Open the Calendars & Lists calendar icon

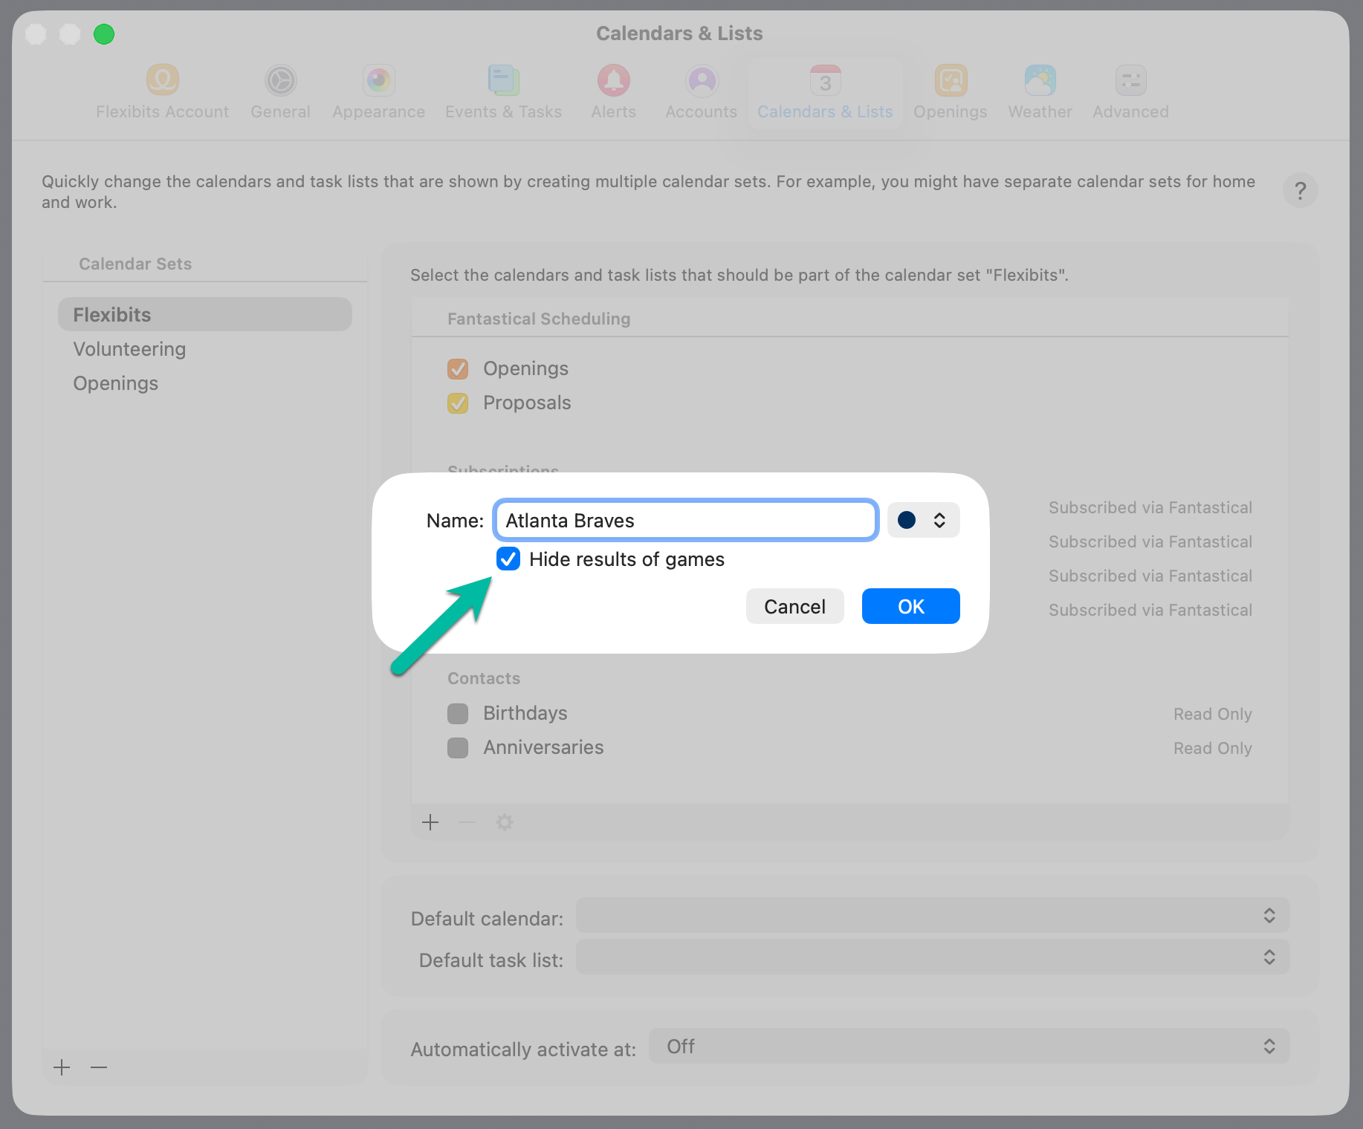pos(825,80)
